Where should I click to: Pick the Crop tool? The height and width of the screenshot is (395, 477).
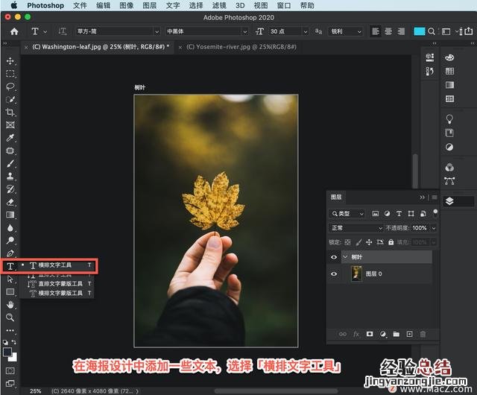pyautogui.click(x=10, y=112)
